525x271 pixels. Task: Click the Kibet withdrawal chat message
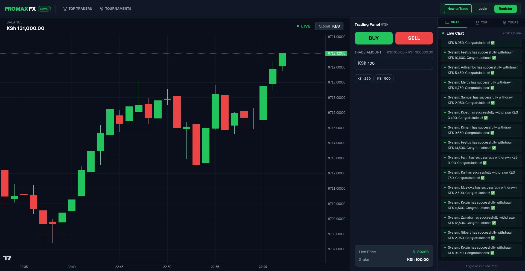pyautogui.click(x=481, y=115)
